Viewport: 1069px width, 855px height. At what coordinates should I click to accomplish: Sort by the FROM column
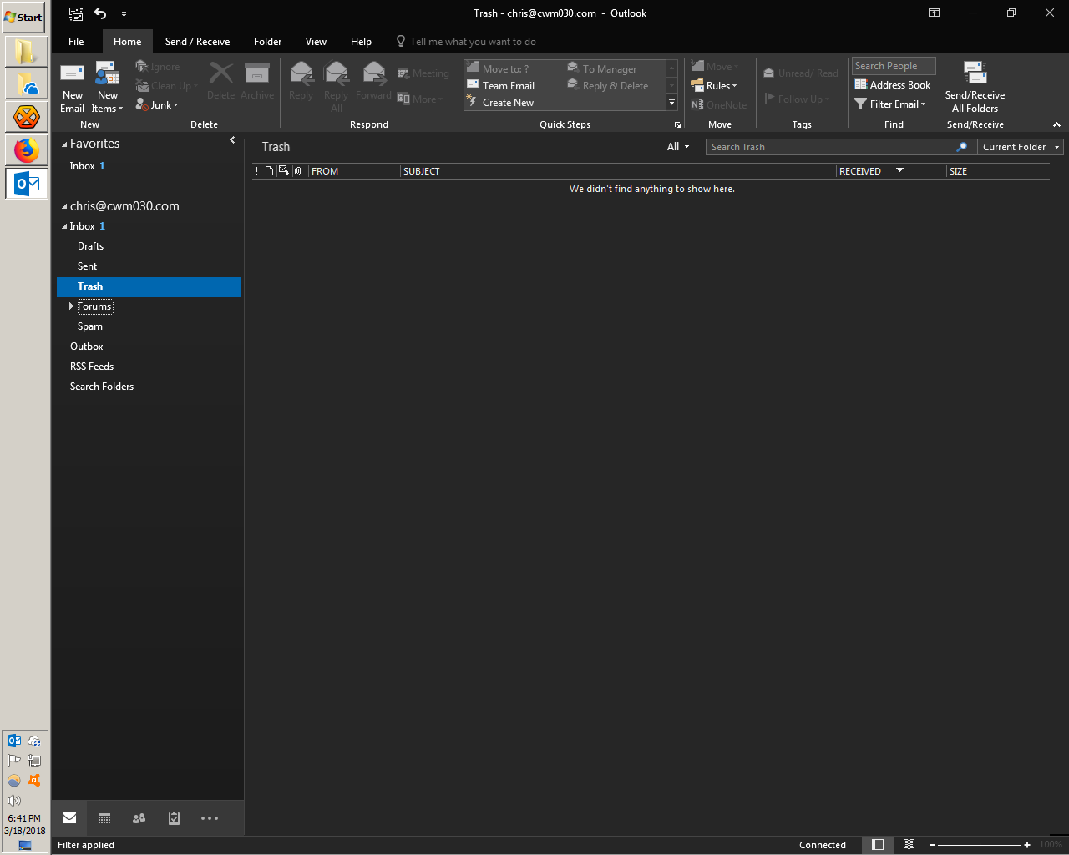coord(354,171)
